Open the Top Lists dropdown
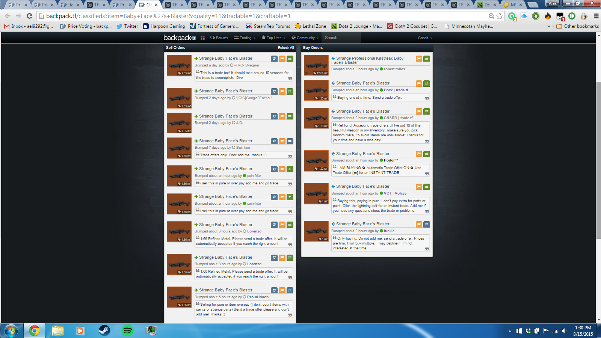Image resolution: width=601 pixels, height=338 pixels. [273, 38]
